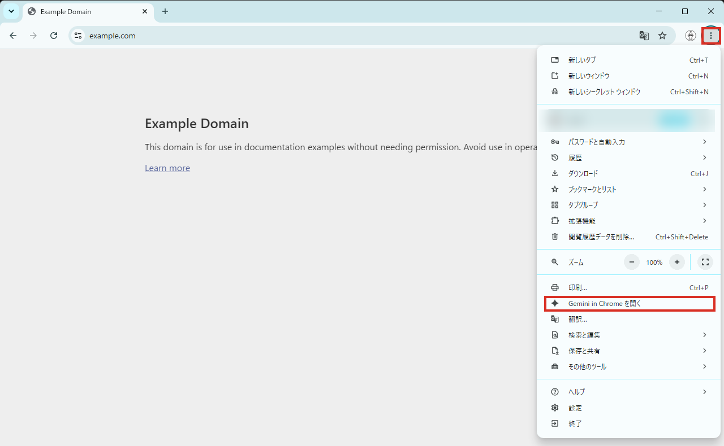Click the 100% zoom value

654,263
